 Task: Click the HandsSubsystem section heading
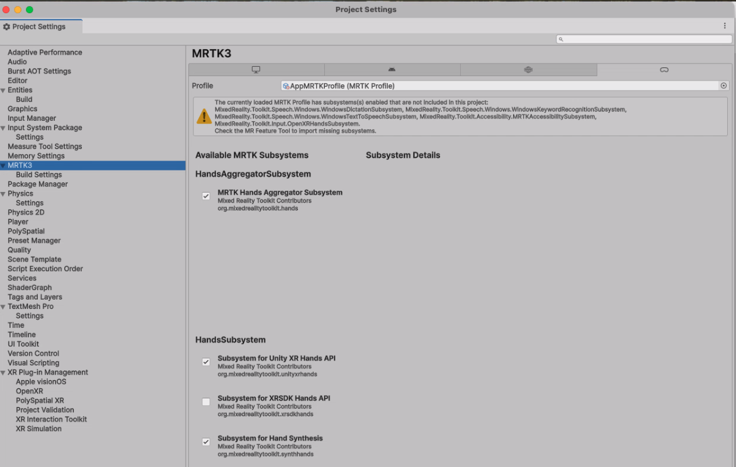point(230,340)
